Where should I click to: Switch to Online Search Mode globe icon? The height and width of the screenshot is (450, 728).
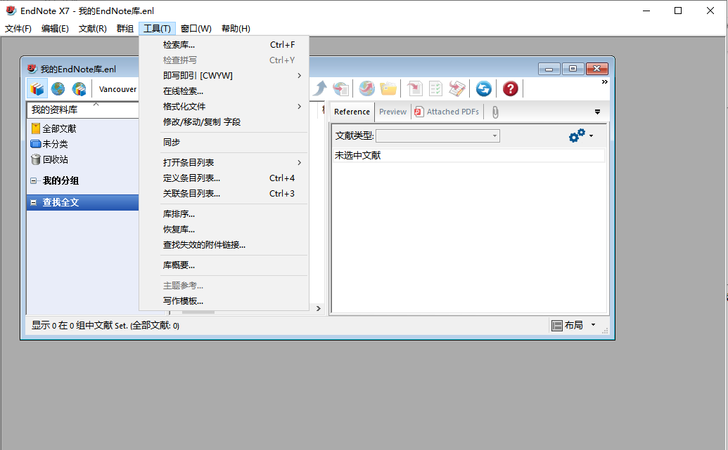tap(58, 88)
